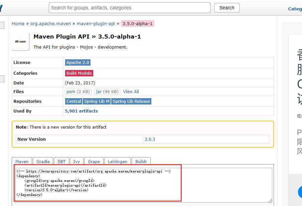Open the Spring Lib Release repository tag
Viewport: 302px width, 206px height.
(x=131, y=101)
